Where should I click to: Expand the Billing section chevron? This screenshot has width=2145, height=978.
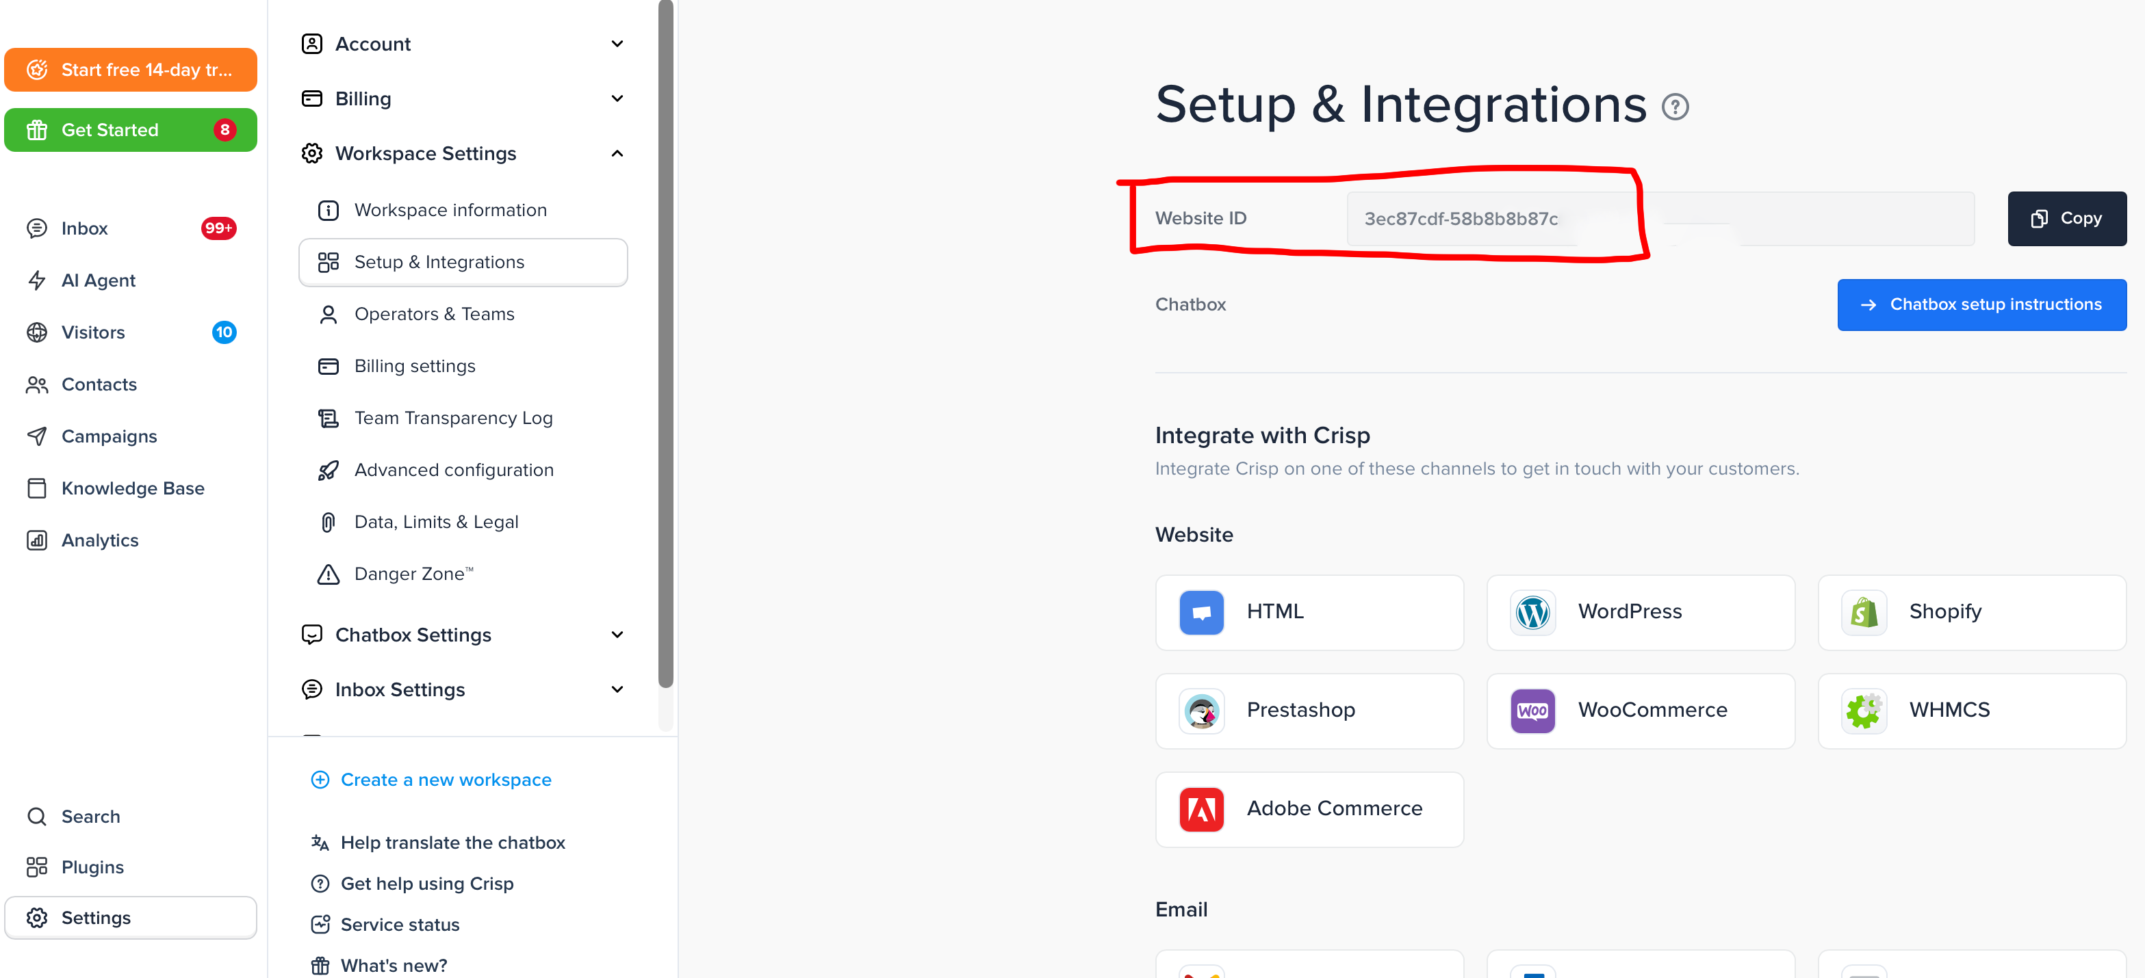tap(617, 98)
